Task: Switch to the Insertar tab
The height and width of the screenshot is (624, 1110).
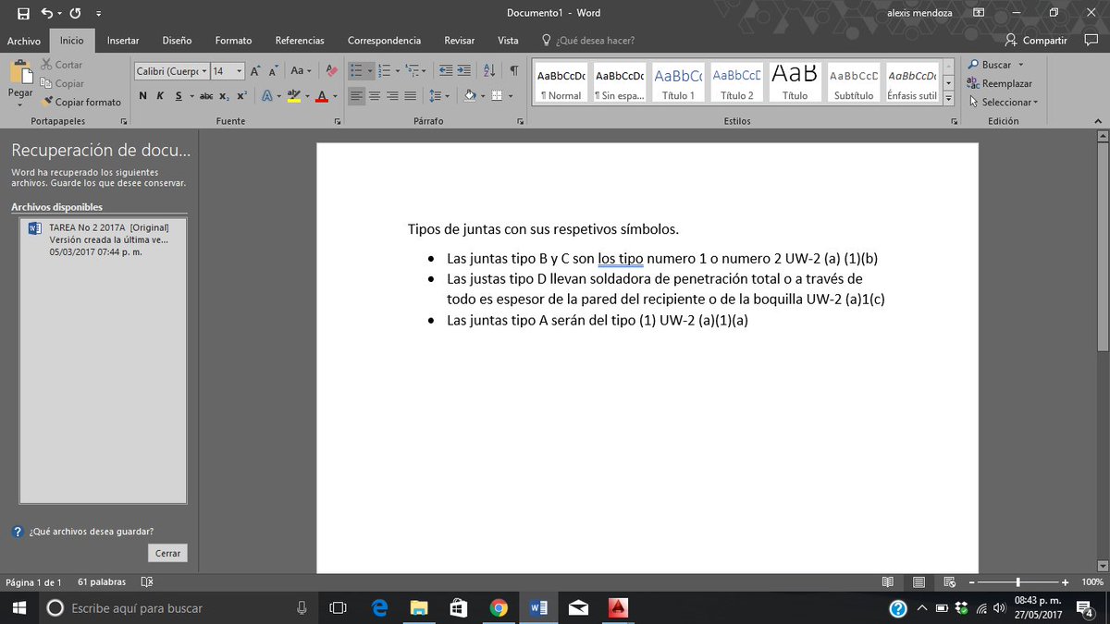Action: pos(123,41)
